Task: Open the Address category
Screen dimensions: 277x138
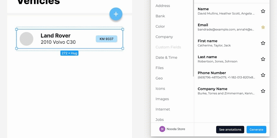Action: tap(163, 6)
